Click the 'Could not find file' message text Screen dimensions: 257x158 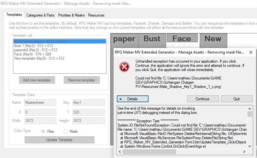(x=178, y=82)
